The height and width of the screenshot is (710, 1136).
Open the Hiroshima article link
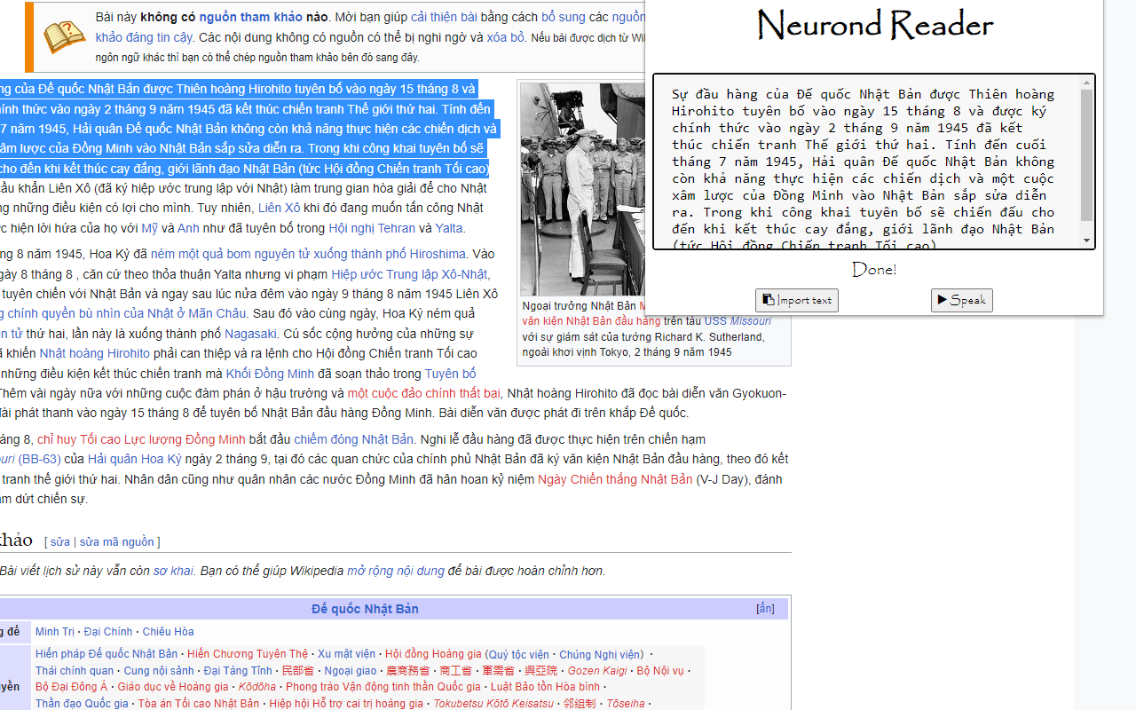point(438,254)
